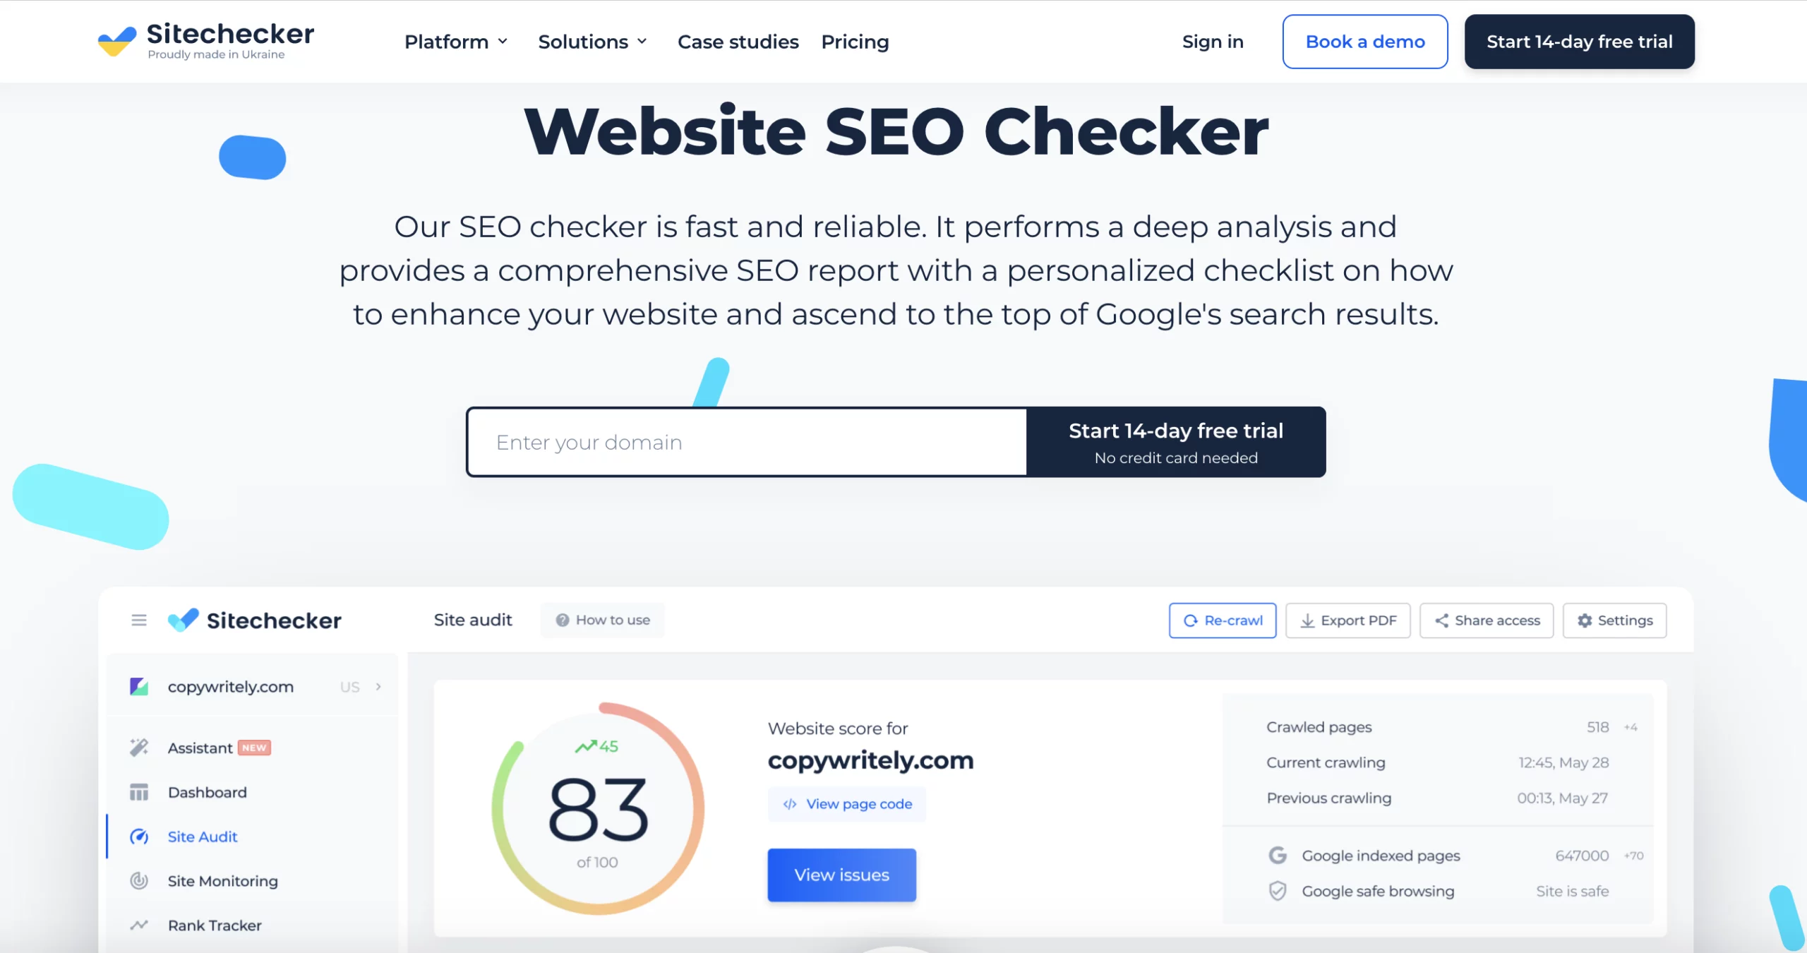Screen dimensions: 1807x953
Task: Click the Export PDF icon
Action: (x=1347, y=619)
